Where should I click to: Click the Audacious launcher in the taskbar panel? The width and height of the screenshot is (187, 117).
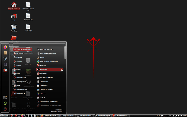(x=25, y=116)
